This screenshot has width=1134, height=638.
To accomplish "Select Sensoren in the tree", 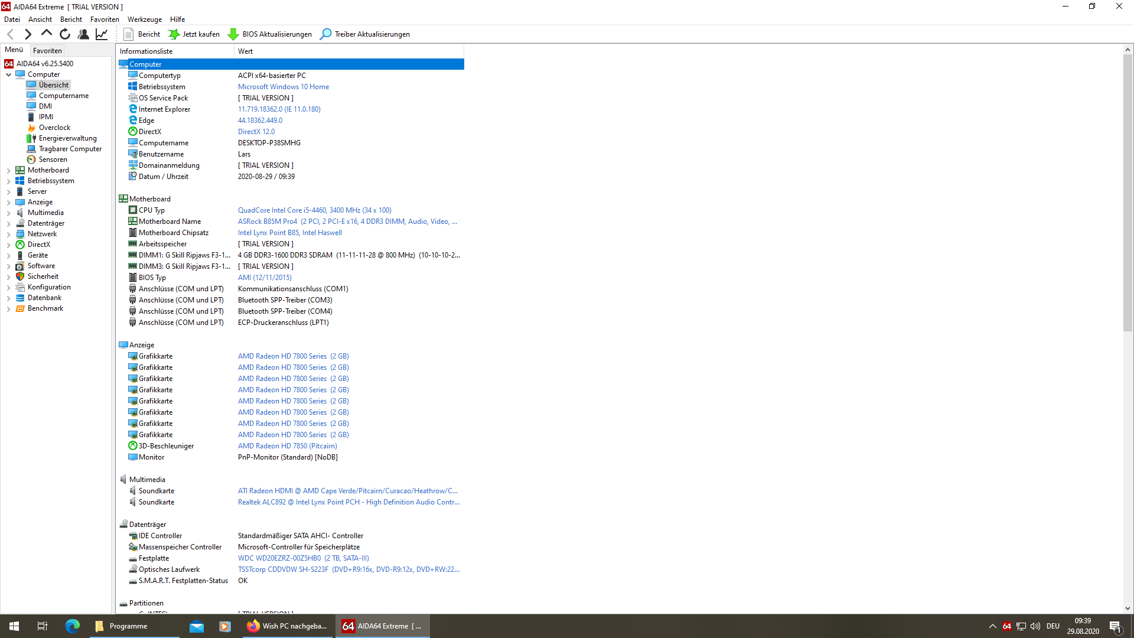I will tap(53, 159).
